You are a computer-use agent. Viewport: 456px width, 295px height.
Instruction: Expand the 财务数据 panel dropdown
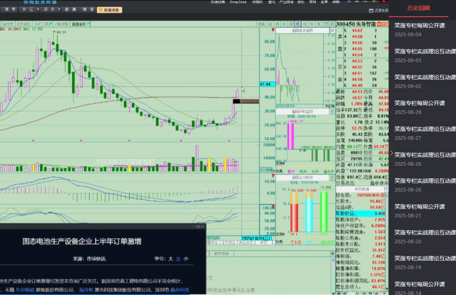point(387,189)
